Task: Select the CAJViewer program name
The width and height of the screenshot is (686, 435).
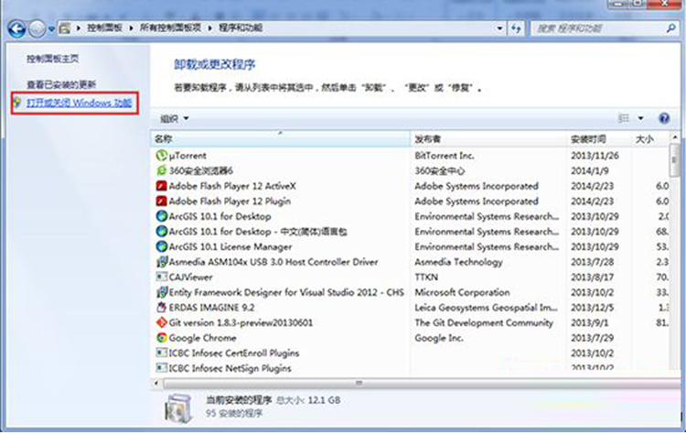Action: [x=190, y=277]
